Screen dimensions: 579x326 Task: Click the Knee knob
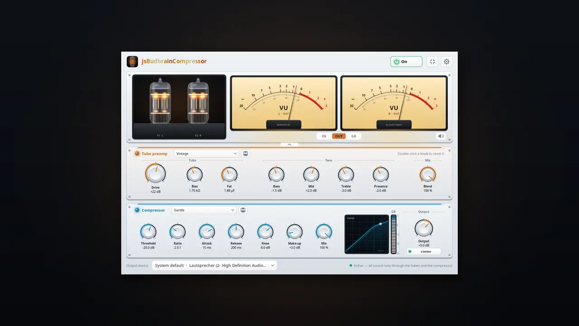tap(266, 232)
